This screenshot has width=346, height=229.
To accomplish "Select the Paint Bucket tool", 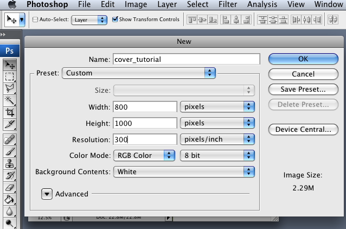I will pyautogui.click(x=9, y=200).
